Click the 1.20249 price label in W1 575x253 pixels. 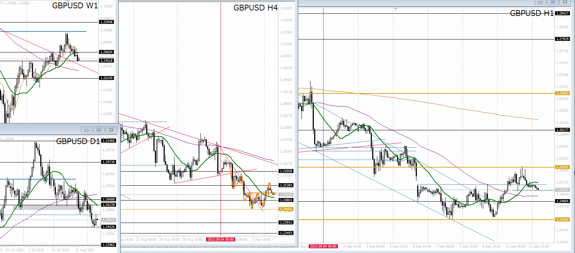point(107,78)
